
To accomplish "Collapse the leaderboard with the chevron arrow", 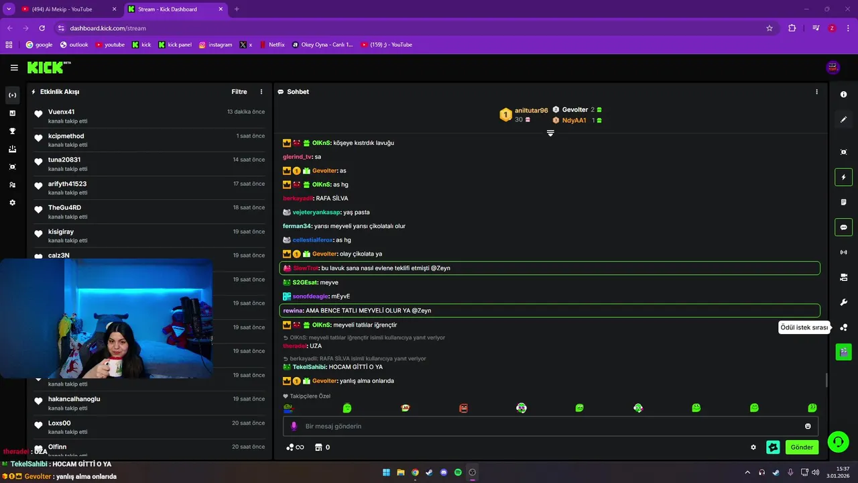I will point(550,133).
